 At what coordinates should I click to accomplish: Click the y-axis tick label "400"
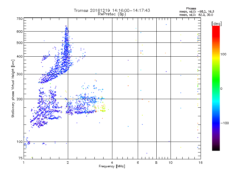pos(19,57)
